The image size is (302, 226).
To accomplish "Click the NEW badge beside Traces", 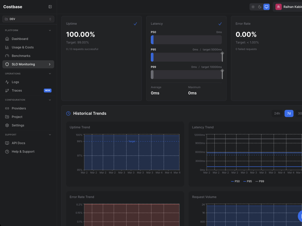I will tap(48, 90).
